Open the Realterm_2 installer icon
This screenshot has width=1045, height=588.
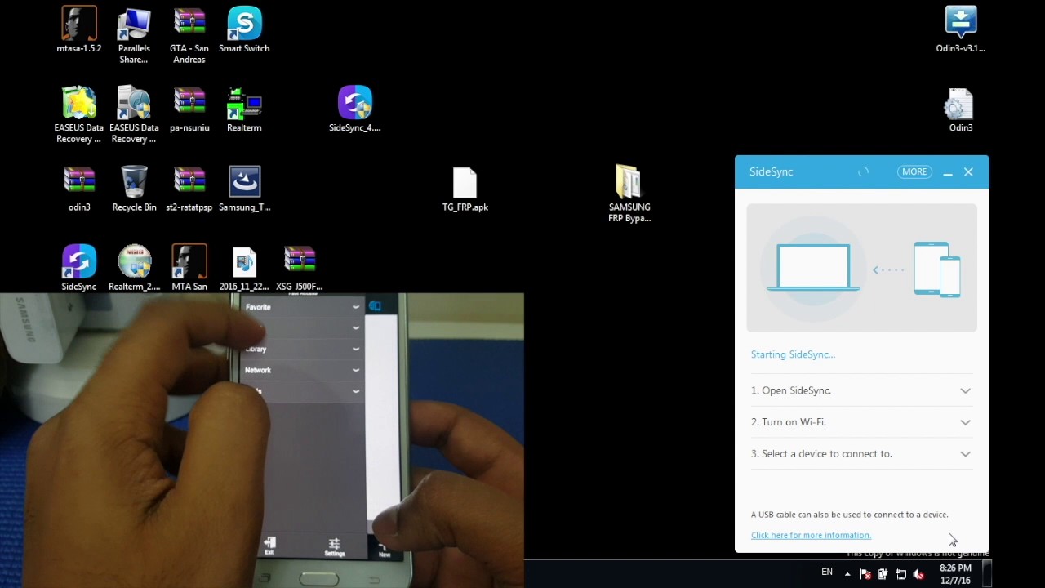[x=134, y=268]
